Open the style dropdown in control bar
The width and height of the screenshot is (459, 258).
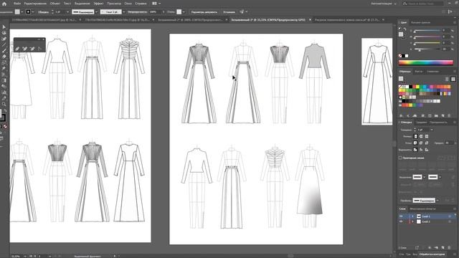click(x=184, y=12)
